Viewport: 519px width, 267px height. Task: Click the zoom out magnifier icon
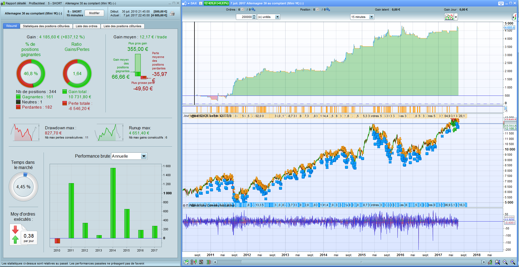(x=505, y=262)
